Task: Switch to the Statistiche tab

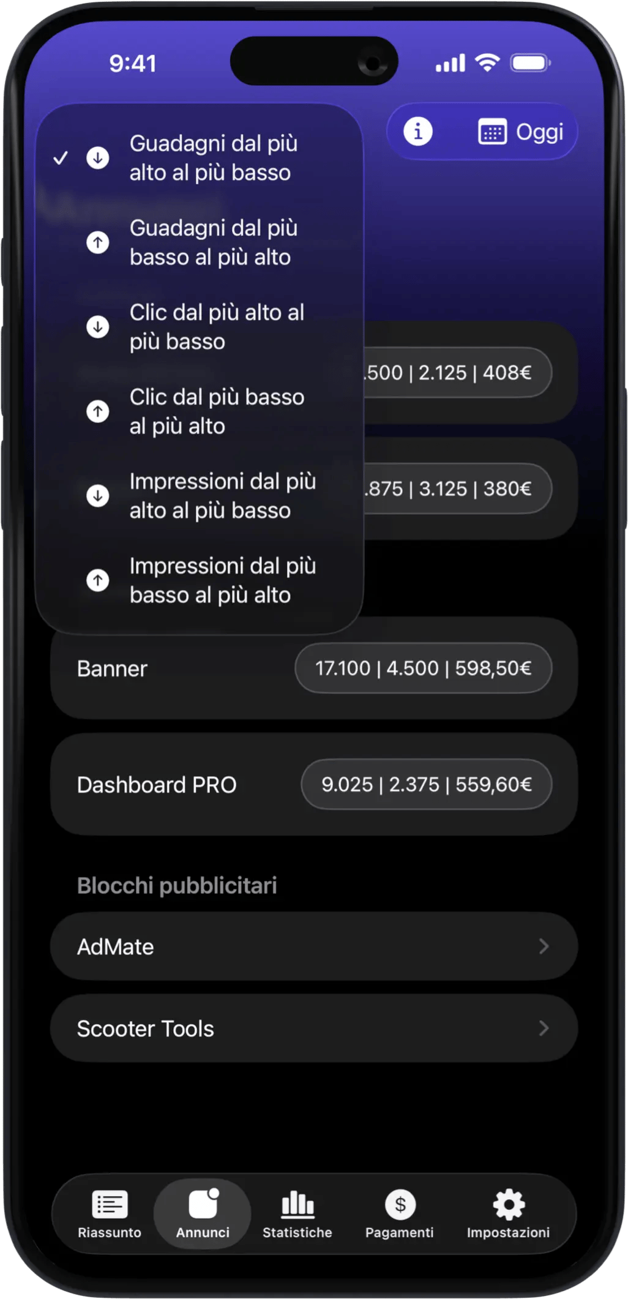Action: tap(297, 1213)
